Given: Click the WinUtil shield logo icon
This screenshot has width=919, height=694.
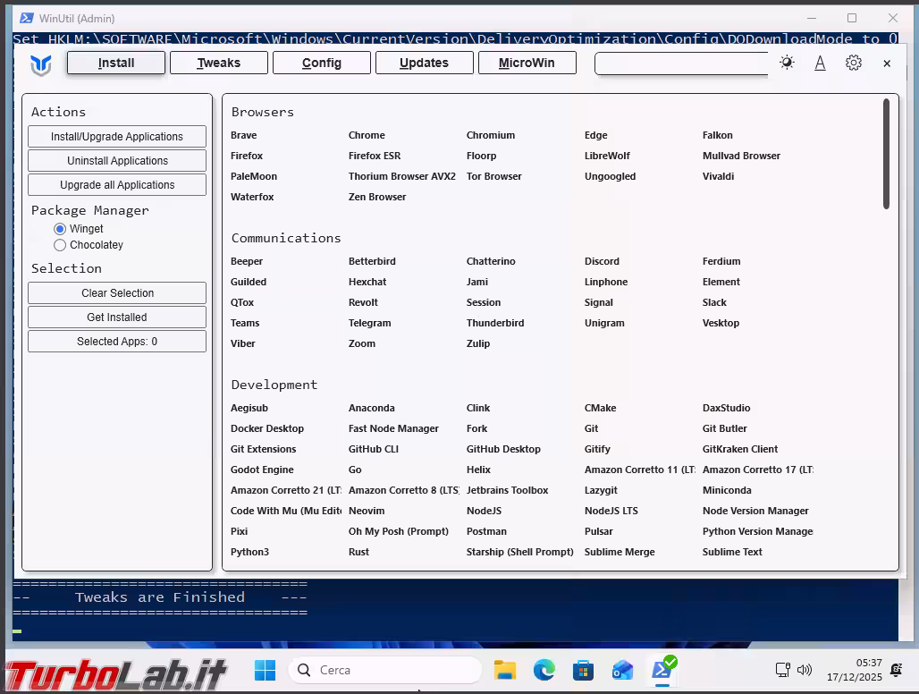Looking at the screenshot, I should [41, 63].
